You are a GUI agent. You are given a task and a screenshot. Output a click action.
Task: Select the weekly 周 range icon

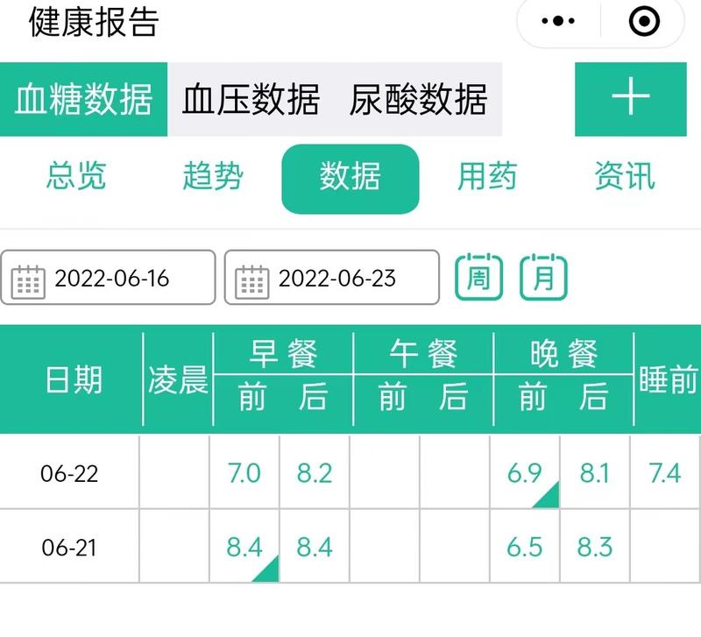point(478,276)
